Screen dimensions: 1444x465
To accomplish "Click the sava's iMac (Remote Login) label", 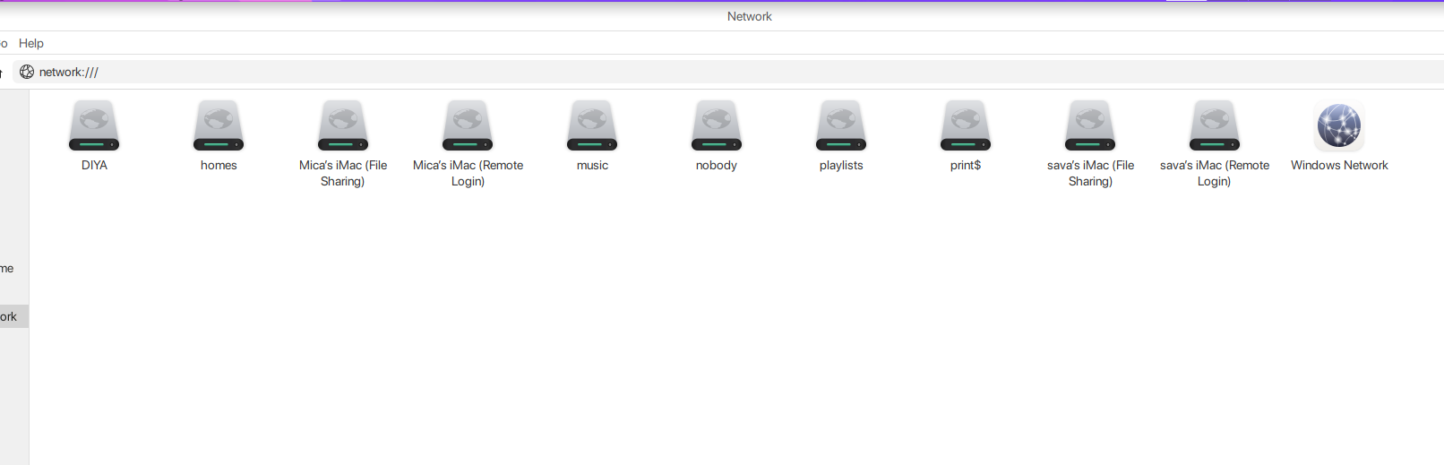I will coord(1215,173).
